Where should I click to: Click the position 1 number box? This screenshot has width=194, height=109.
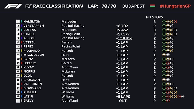click(x=18, y=21)
